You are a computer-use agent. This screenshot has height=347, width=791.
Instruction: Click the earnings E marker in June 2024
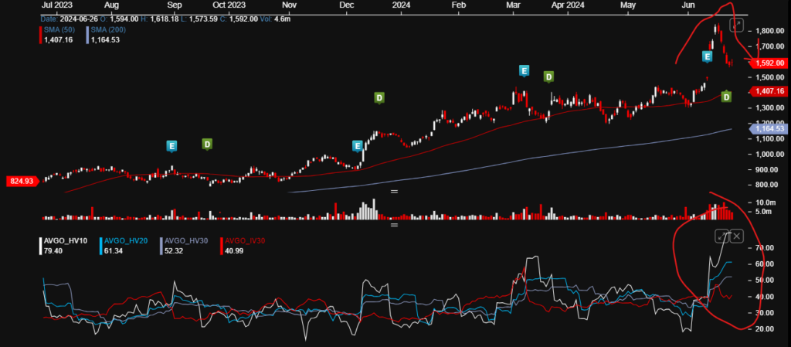(708, 56)
